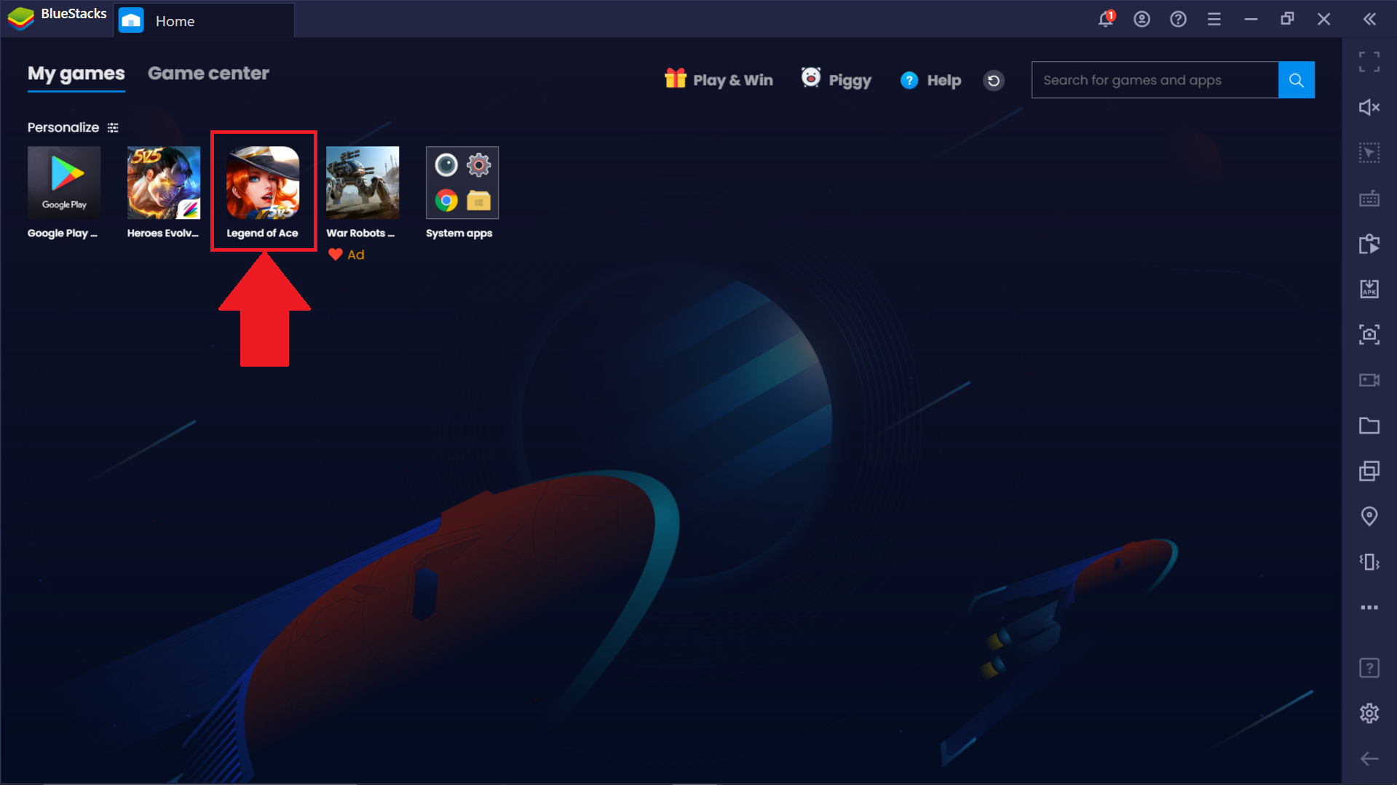Open the Google Play Store app
This screenshot has height=785, width=1397.
64,183
